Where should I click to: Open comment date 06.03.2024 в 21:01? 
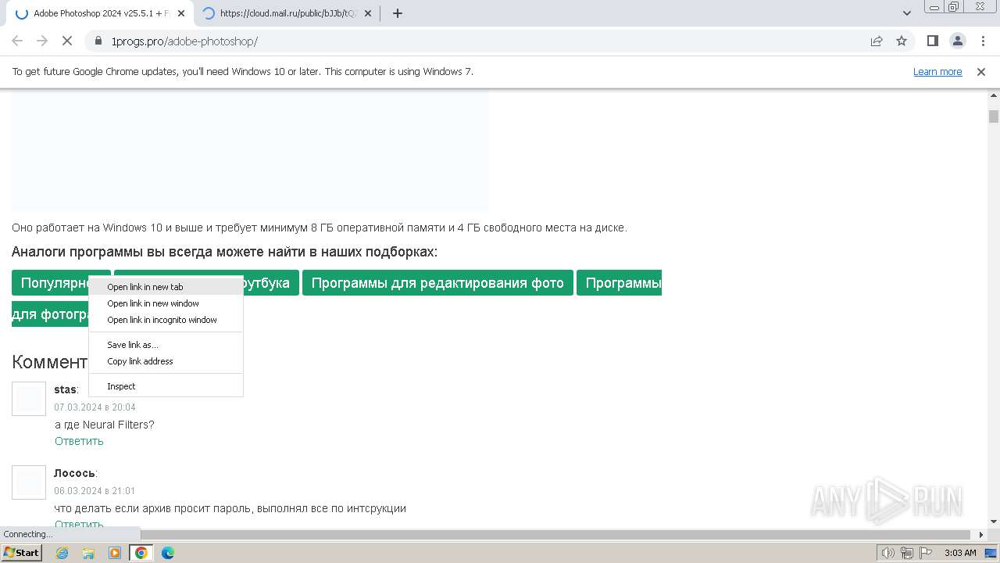(95, 491)
